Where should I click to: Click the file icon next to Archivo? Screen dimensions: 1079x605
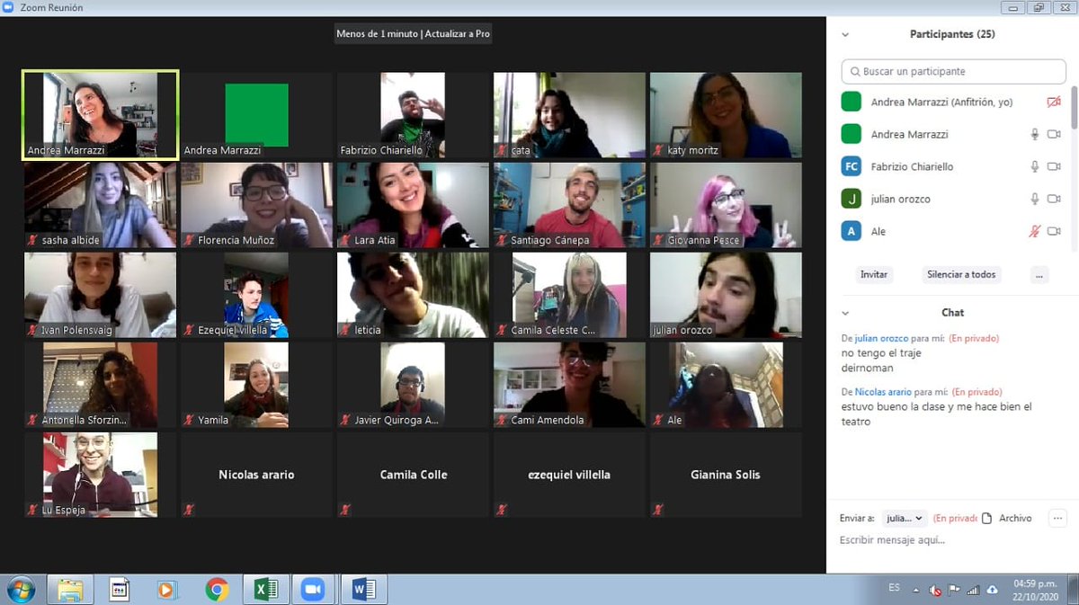[x=986, y=518]
